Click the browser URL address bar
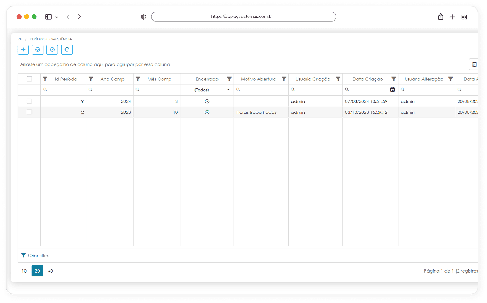 pyautogui.click(x=244, y=17)
